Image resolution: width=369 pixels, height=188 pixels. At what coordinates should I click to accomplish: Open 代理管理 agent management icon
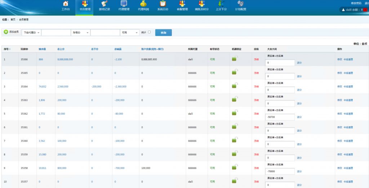coord(124,4)
